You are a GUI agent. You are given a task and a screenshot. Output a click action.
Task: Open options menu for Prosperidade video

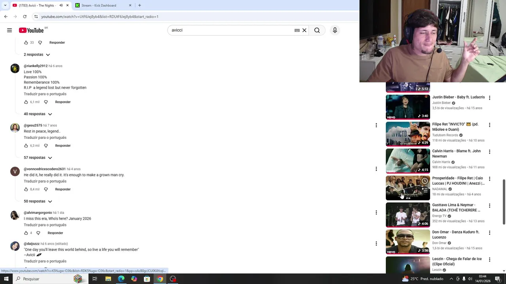[489, 179]
